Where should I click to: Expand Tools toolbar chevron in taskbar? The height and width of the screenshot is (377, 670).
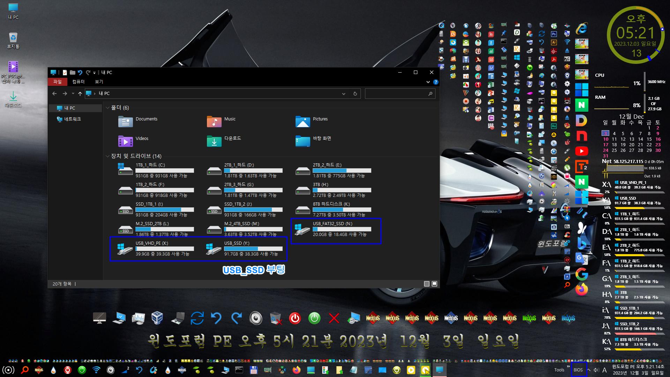(568, 367)
